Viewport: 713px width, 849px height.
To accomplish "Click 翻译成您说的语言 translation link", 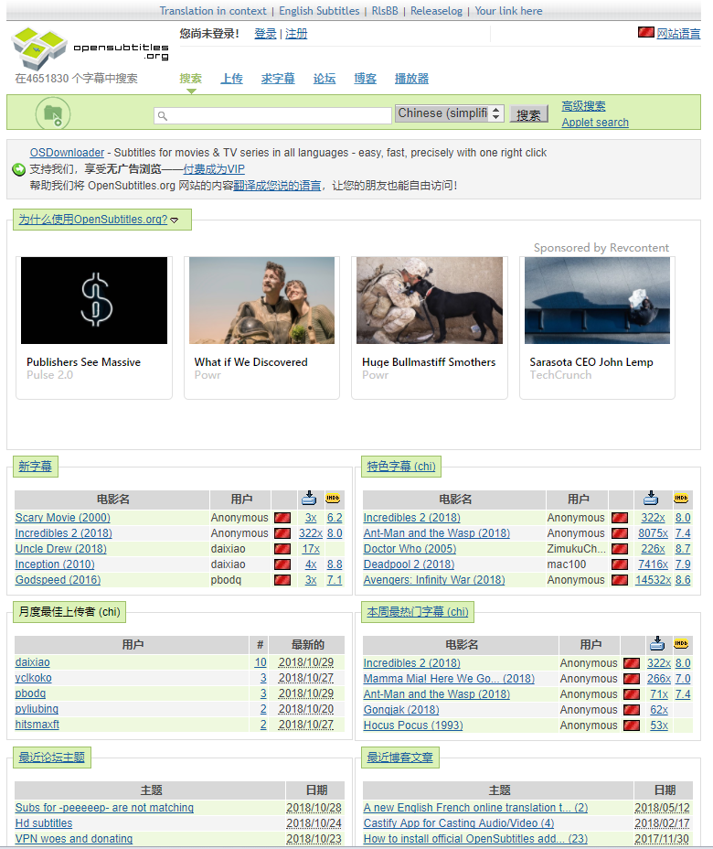I will [277, 185].
